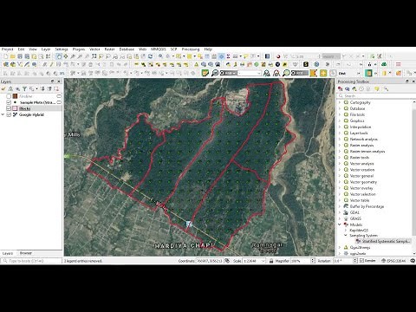416x312 pixels.
Task: Select the Vector geometry toolbox group
Action: [x=363, y=182]
